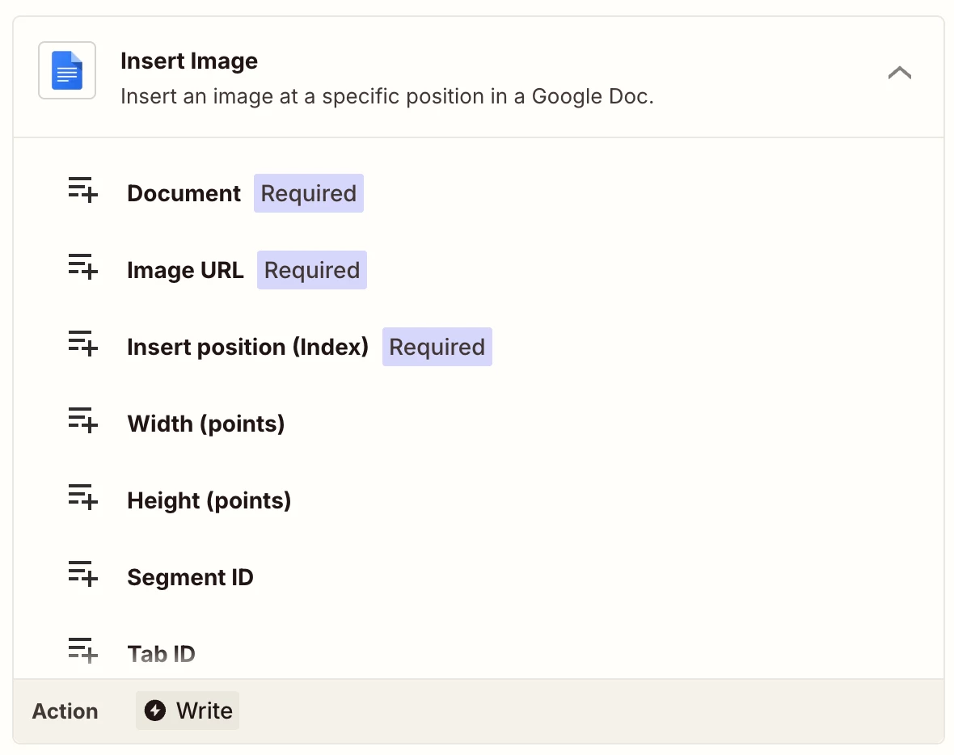954x755 pixels.
Task: Click the lightning bolt Write icon
Action: (154, 711)
